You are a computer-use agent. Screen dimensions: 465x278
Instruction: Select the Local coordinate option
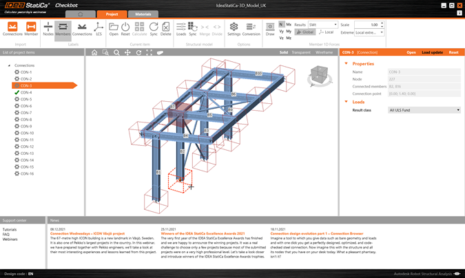click(x=326, y=32)
